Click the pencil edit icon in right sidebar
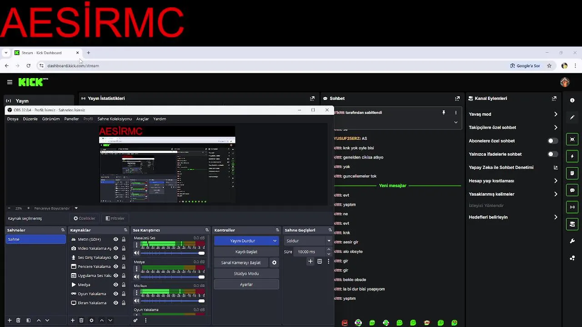 tap(572, 117)
